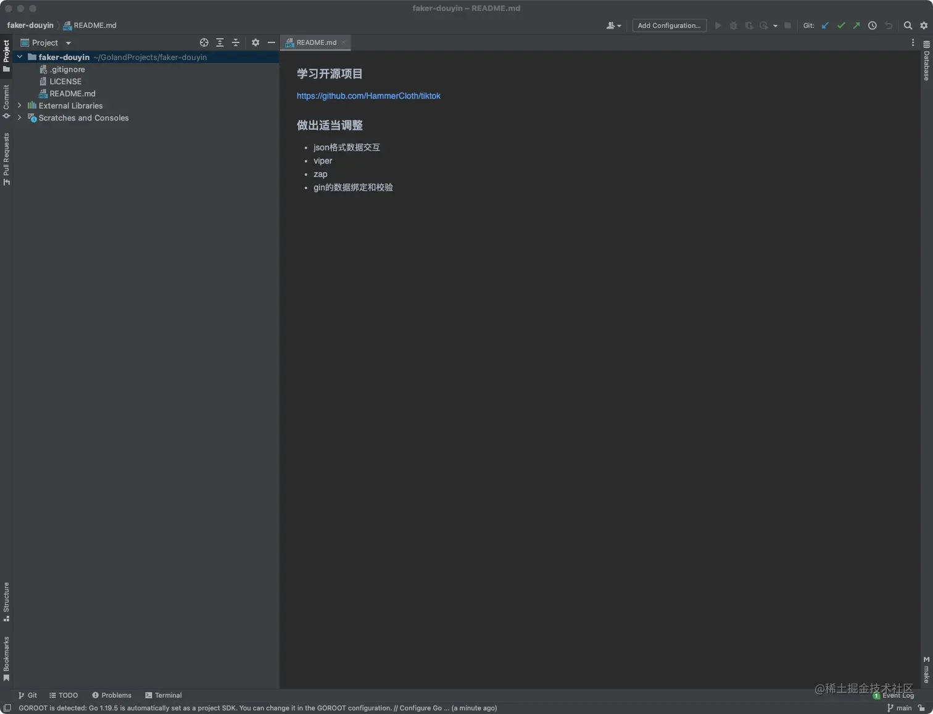
Task: Open the profiler run dropdown arrow
Action: [775, 26]
